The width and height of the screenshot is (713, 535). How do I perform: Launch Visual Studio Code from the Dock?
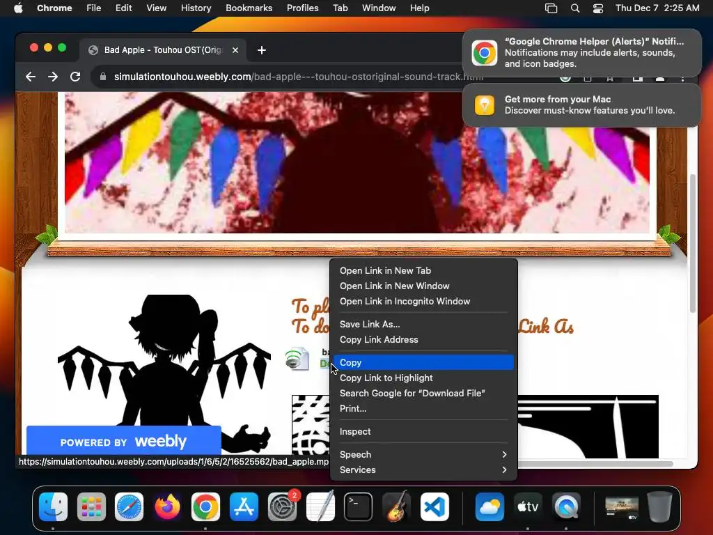point(434,507)
